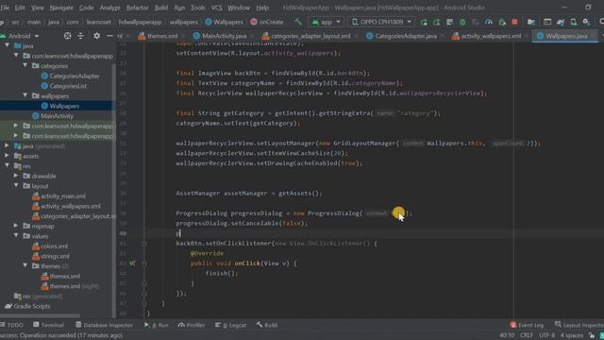604x340 pixels.
Task: Open the TODO tool window
Action: pos(11,325)
